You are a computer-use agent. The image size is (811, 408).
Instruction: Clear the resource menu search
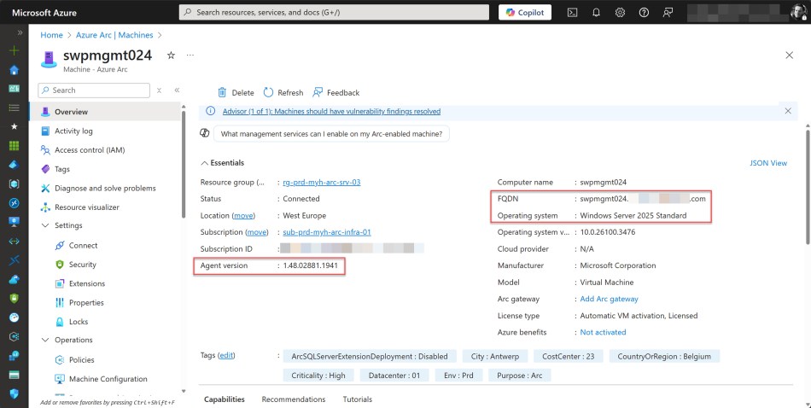click(160, 90)
